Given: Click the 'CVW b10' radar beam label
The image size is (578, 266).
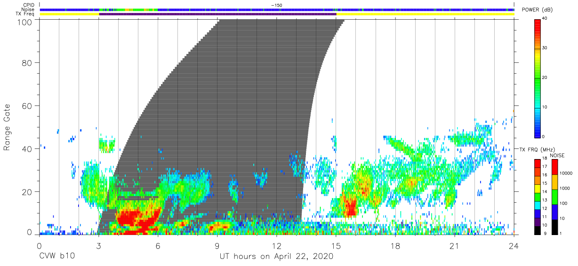Looking at the screenshot, I should pos(58,257).
